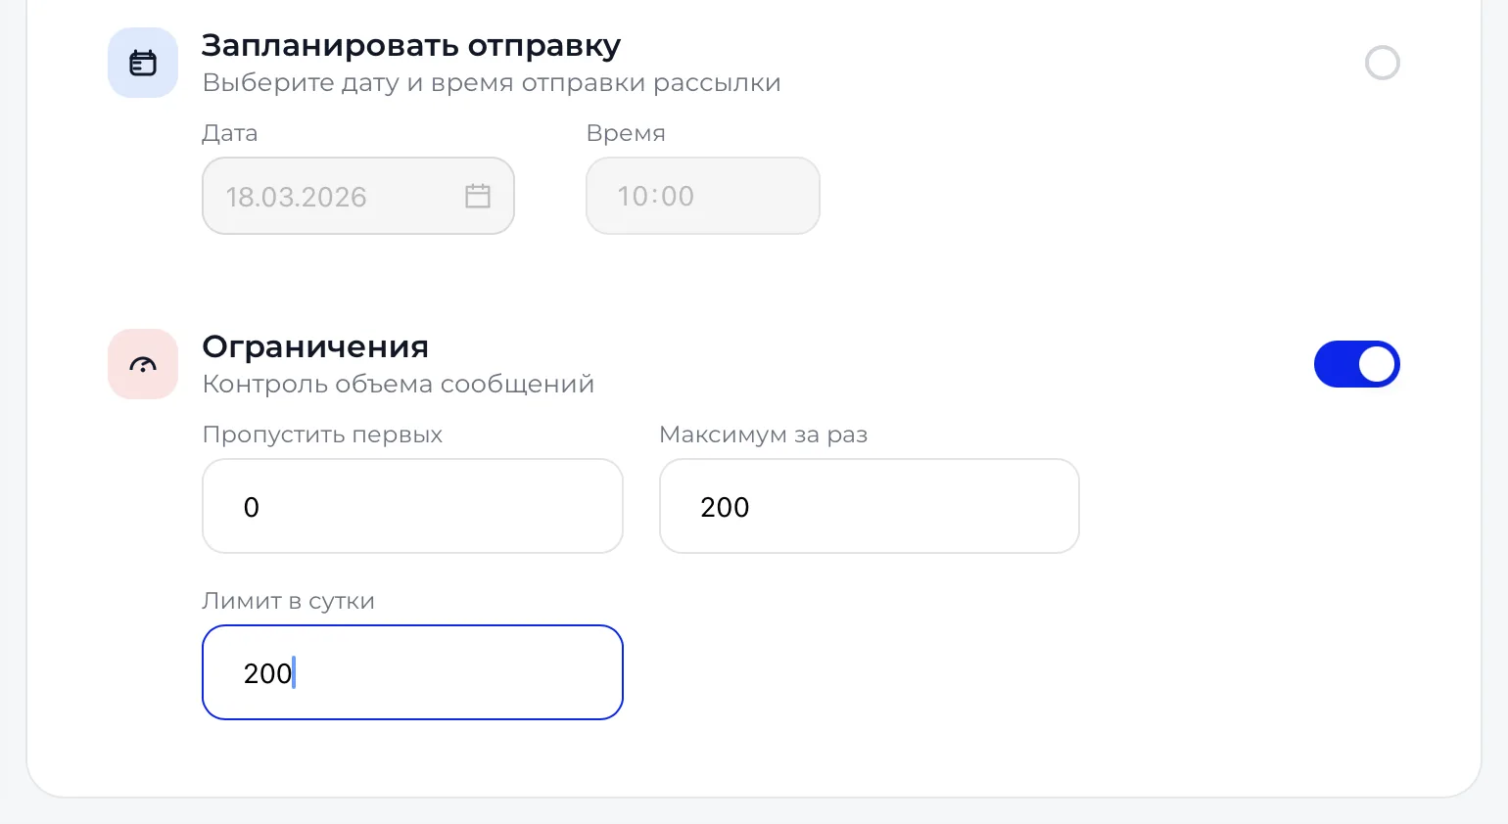Click the speedometer icon beside Ограничения
The height and width of the screenshot is (824, 1508).
pos(143,364)
